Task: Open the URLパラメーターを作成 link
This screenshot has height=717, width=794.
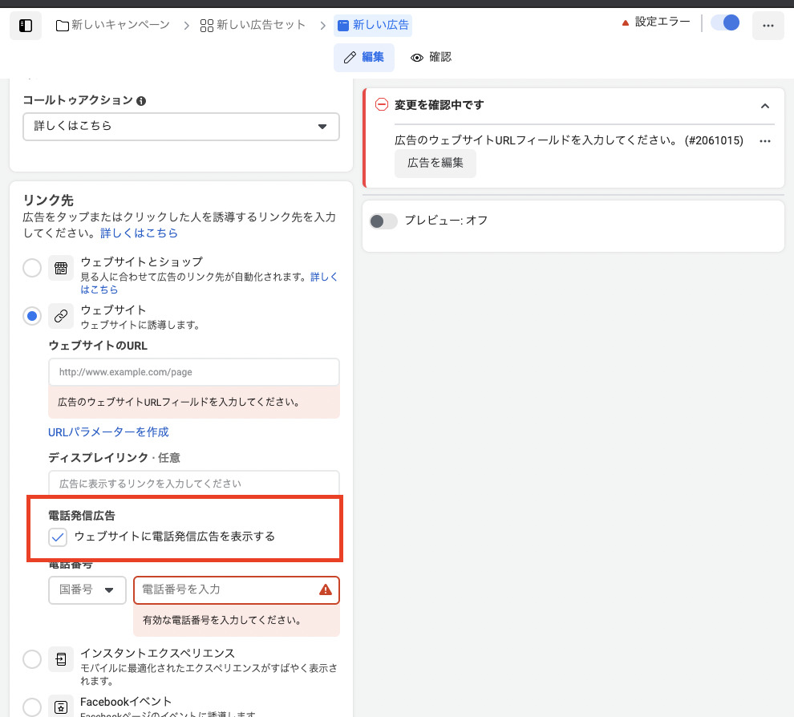Action: click(108, 431)
